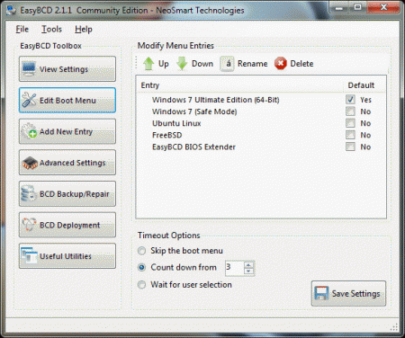Click the Rename icon in the toolbar
This screenshot has height=338, width=405.
(227, 64)
